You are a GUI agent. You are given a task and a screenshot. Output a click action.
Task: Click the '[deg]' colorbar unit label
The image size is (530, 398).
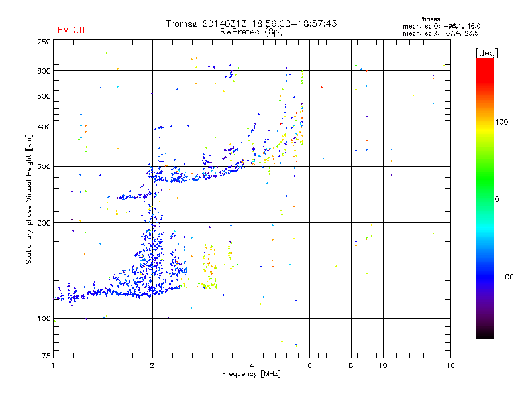tap(486, 53)
